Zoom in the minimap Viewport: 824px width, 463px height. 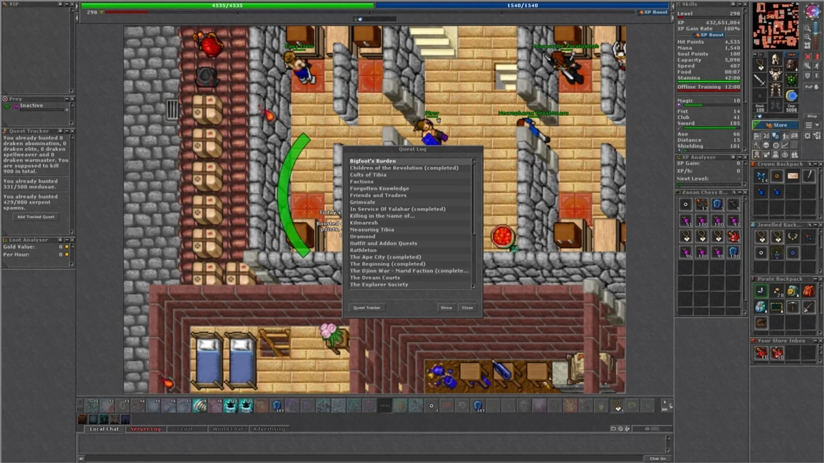pyautogui.click(x=808, y=37)
